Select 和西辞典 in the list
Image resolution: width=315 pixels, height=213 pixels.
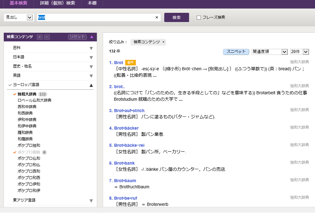25,113
